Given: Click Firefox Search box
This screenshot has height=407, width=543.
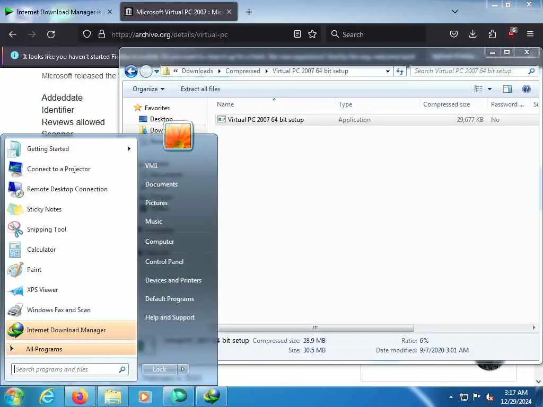Looking at the screenshot, I should (376, 34).
